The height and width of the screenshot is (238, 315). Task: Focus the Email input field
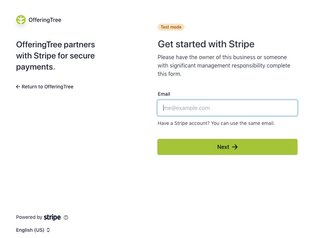(227, 108)
